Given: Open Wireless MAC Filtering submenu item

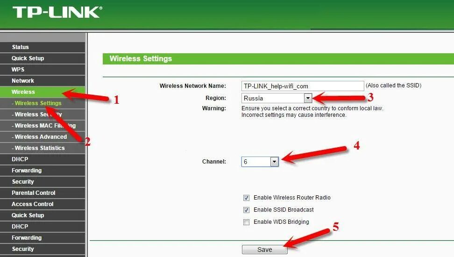Looking at the screenshot, I should pos(43,125).
